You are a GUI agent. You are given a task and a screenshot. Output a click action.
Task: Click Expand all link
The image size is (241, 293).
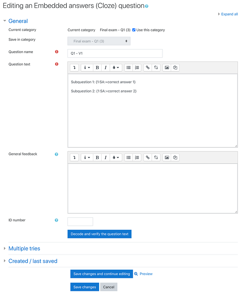coord(229,14)
